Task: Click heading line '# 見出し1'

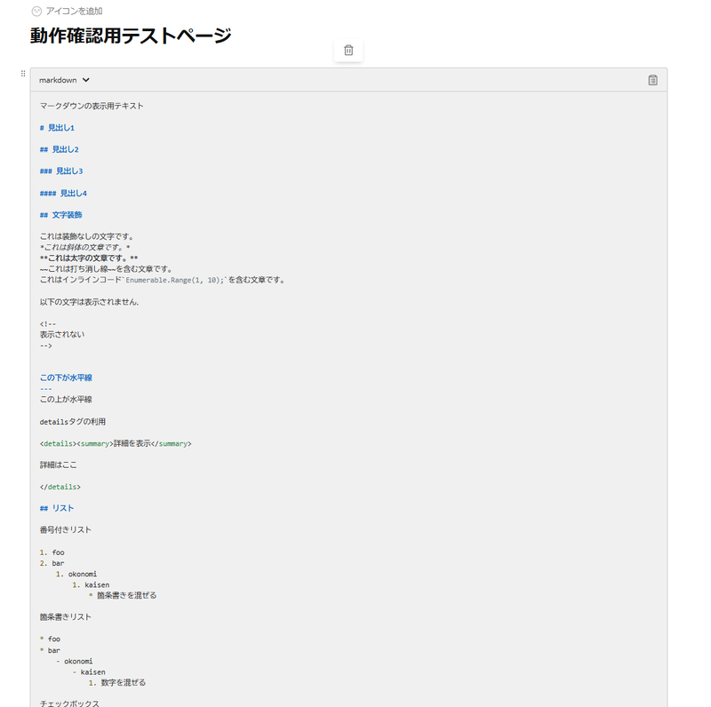Action: click(57, 128)
